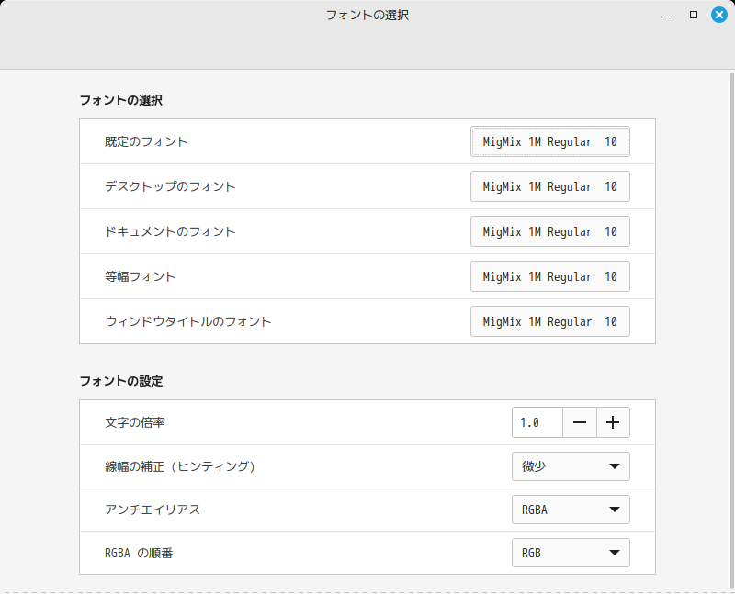Click the MigMix 1M Regular label for 等幅フォント
Screen dimensions: 735x594
pos(549,276)
